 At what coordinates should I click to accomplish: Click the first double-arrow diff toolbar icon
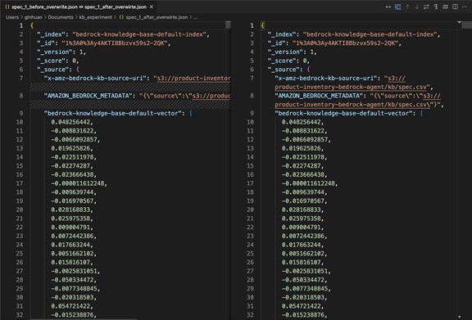pyautogui.click(x=388, y=7)
